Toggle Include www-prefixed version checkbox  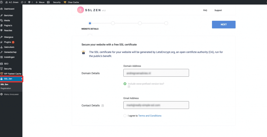[125, 84]
